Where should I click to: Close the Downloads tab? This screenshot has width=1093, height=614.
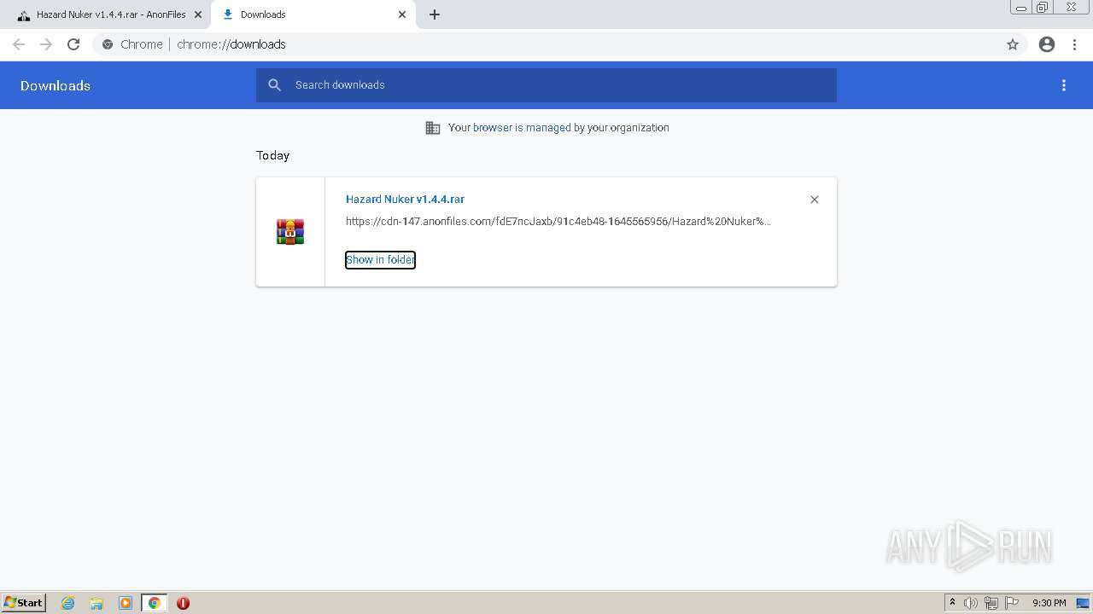coord(402,14)
